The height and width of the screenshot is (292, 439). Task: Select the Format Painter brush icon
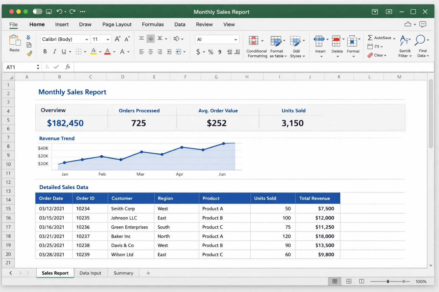(x=29, y=53)
